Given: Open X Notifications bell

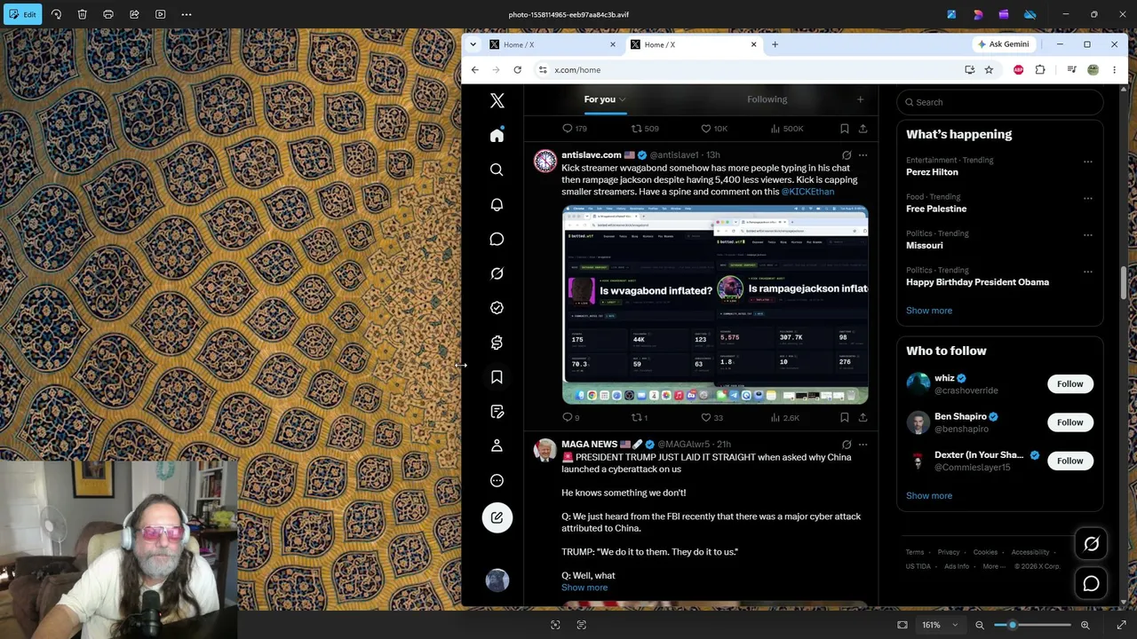Looking at the screenshot, I should pos(497,204).
